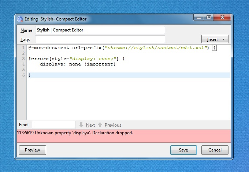Click line number 1 in the gutter
This screenshot has width=249, height=172.
(23, 48)
